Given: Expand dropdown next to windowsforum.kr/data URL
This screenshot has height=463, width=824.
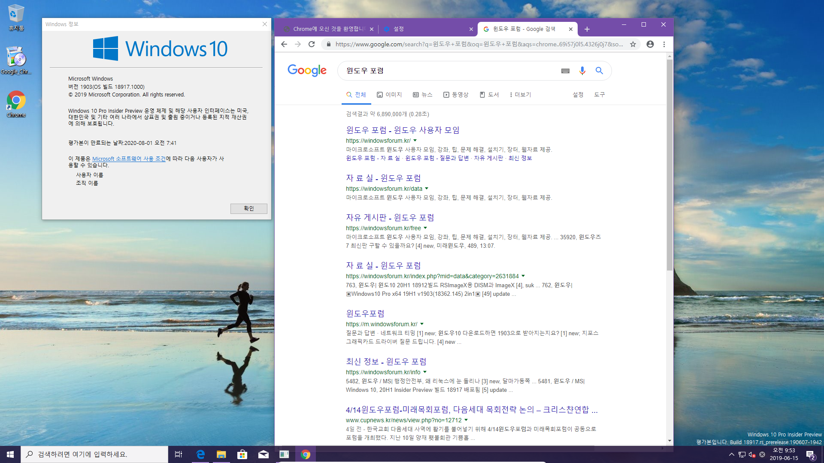Looking at the screenshot, I should [x=427, y=189].
